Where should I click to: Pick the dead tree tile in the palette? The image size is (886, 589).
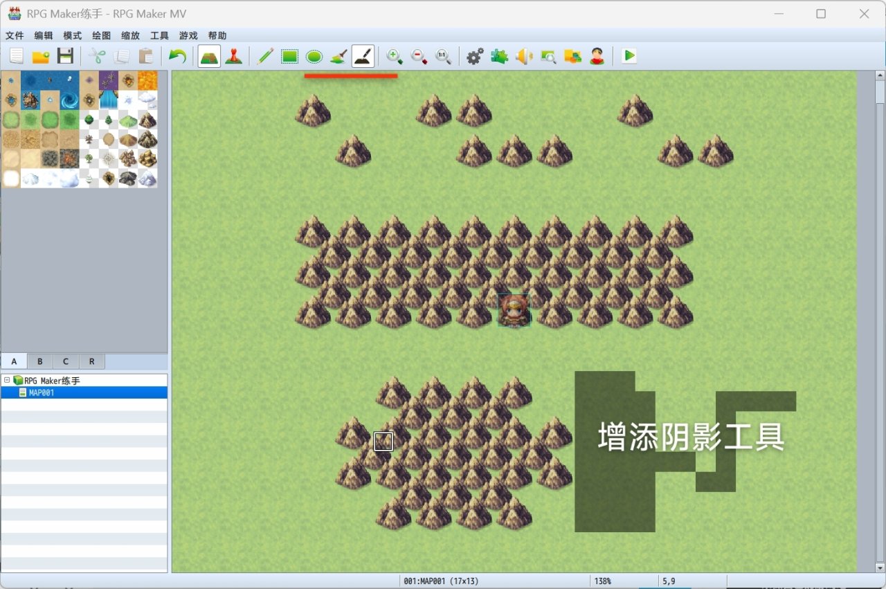point(89,138)
